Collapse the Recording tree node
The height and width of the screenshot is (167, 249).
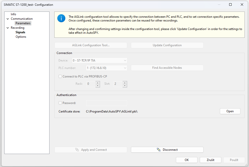[x=8, y=28]
